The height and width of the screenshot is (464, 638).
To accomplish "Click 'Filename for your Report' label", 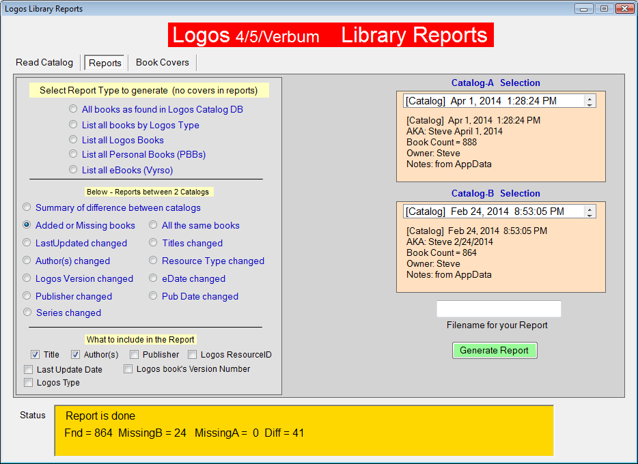I will [x=497, y=325].
